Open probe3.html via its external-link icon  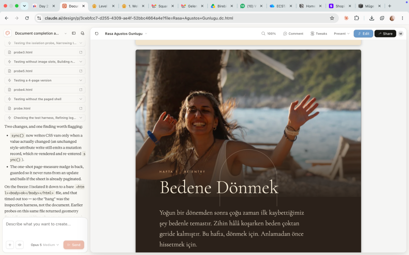pos(81,52)
